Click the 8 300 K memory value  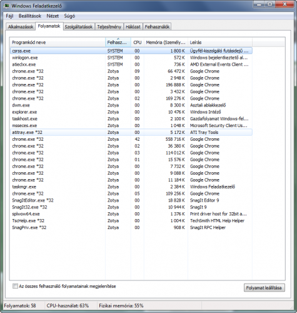178,105
